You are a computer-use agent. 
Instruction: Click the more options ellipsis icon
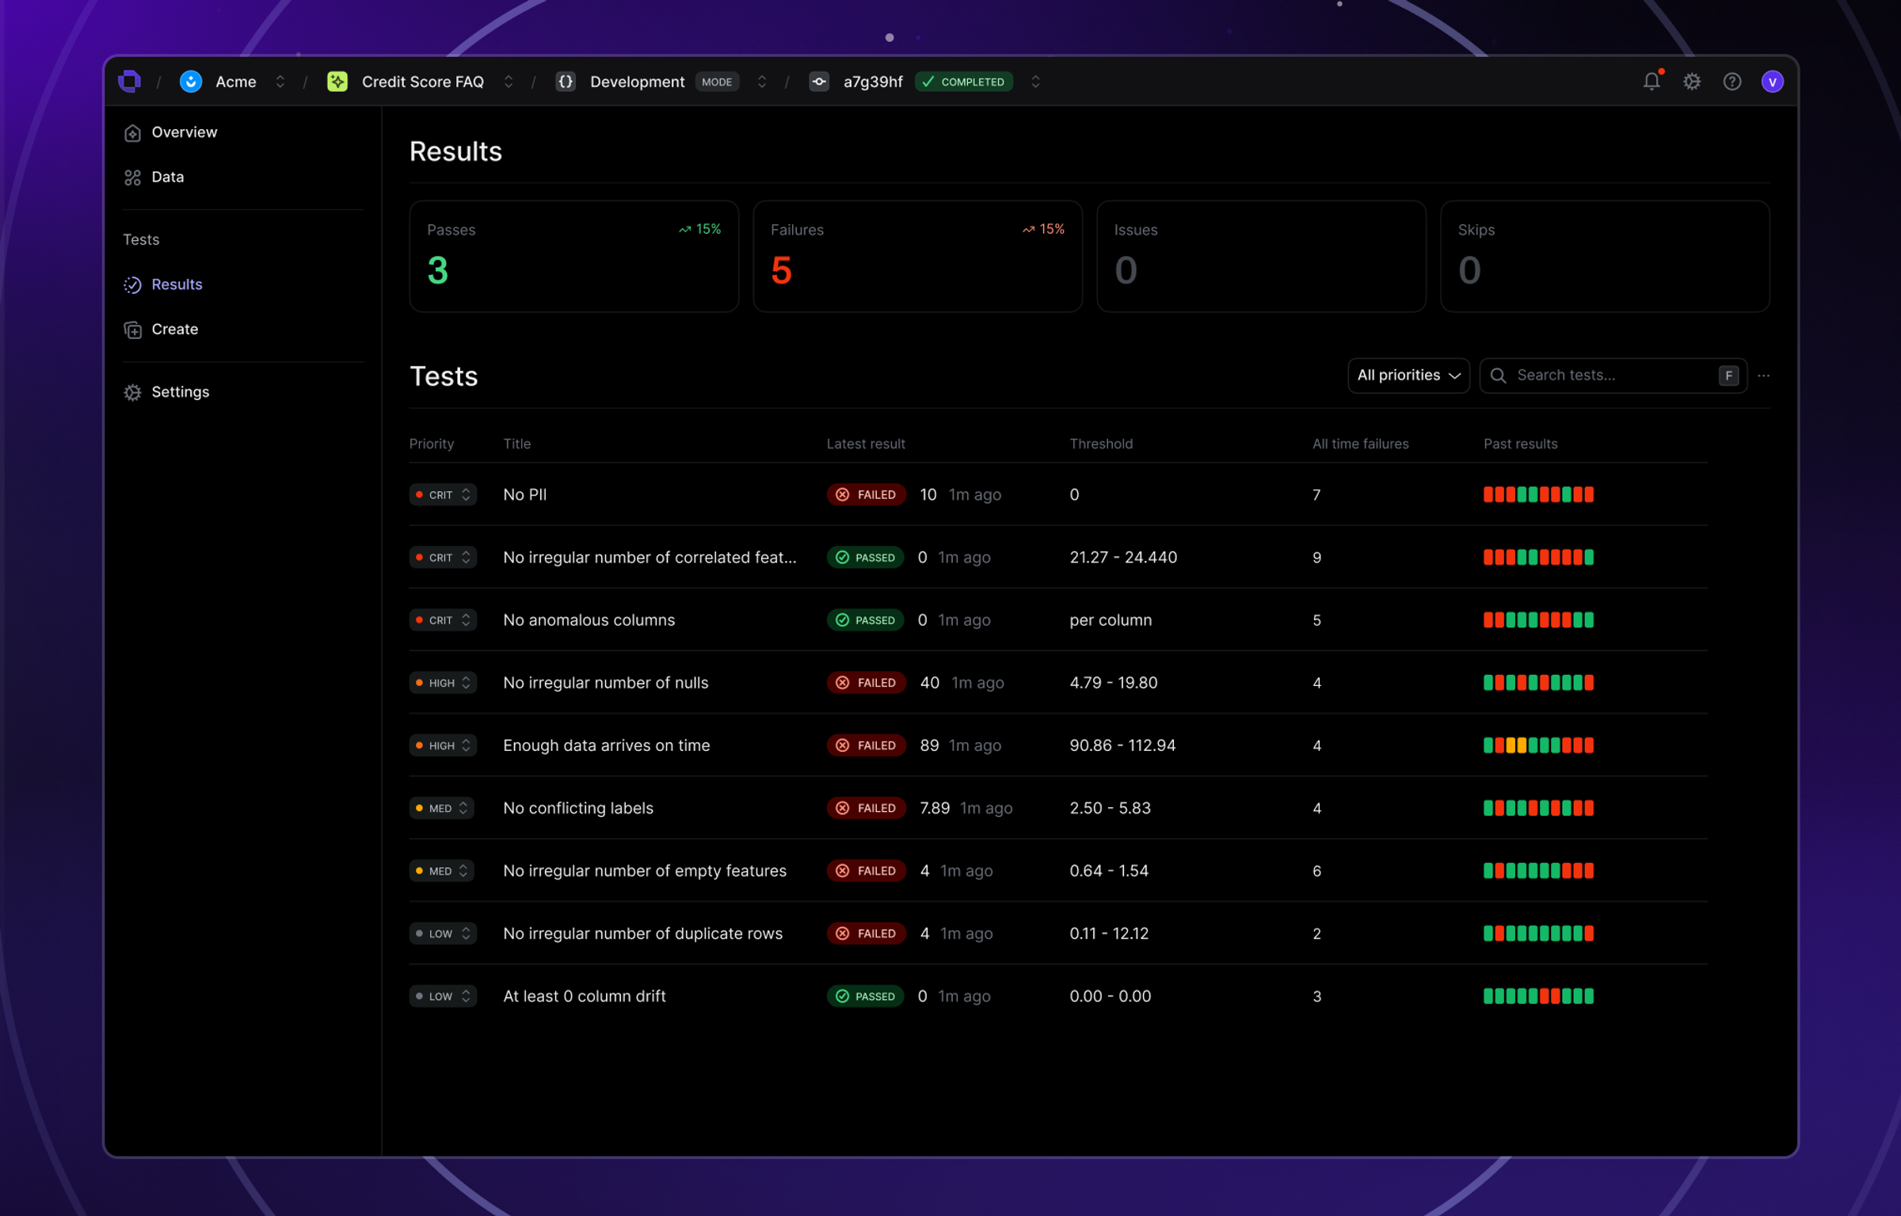tap(1763, 375)
